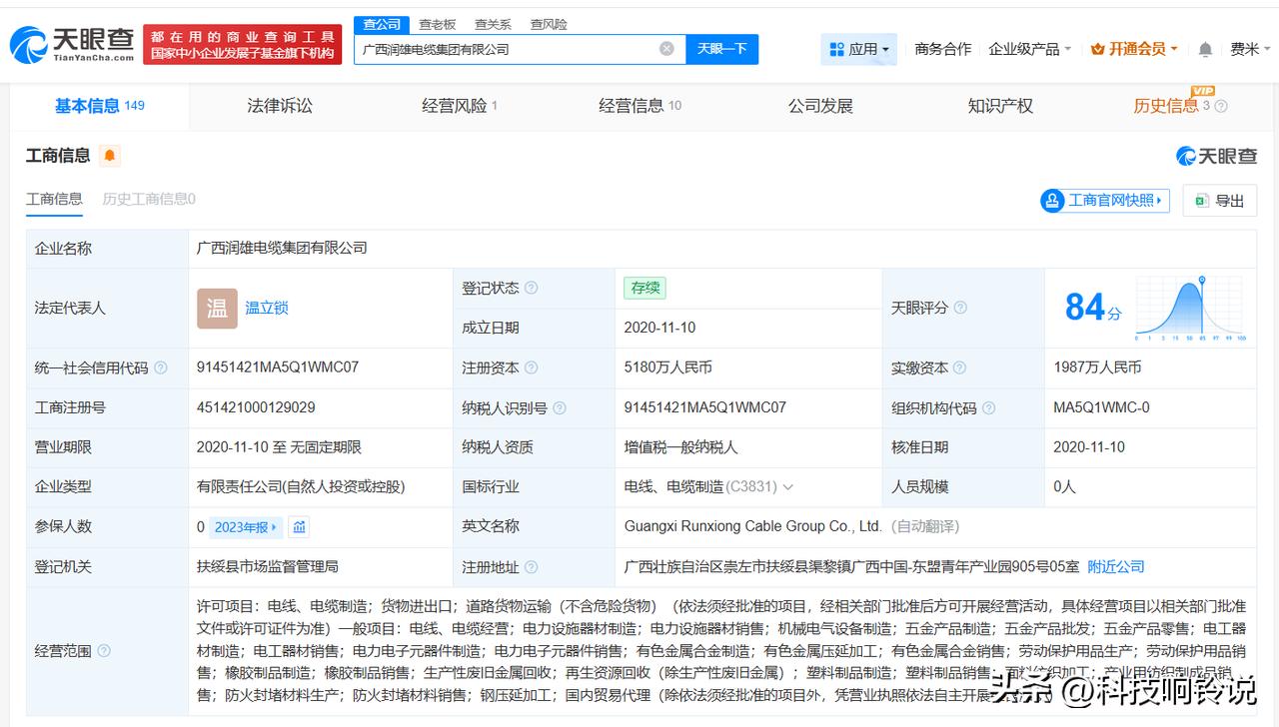Open notifications via the top-right bell icon
1279x727 pixels.
(1205, 48)
